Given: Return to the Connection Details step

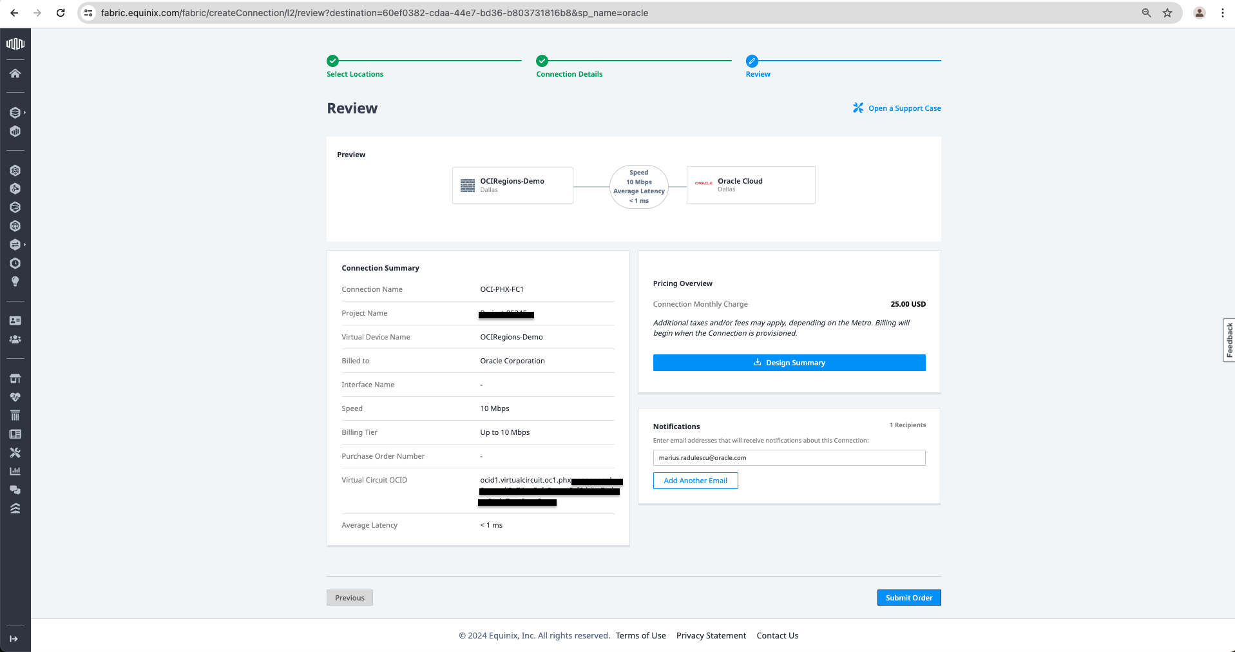Looking at the screenshot, I should coord(569,74).
